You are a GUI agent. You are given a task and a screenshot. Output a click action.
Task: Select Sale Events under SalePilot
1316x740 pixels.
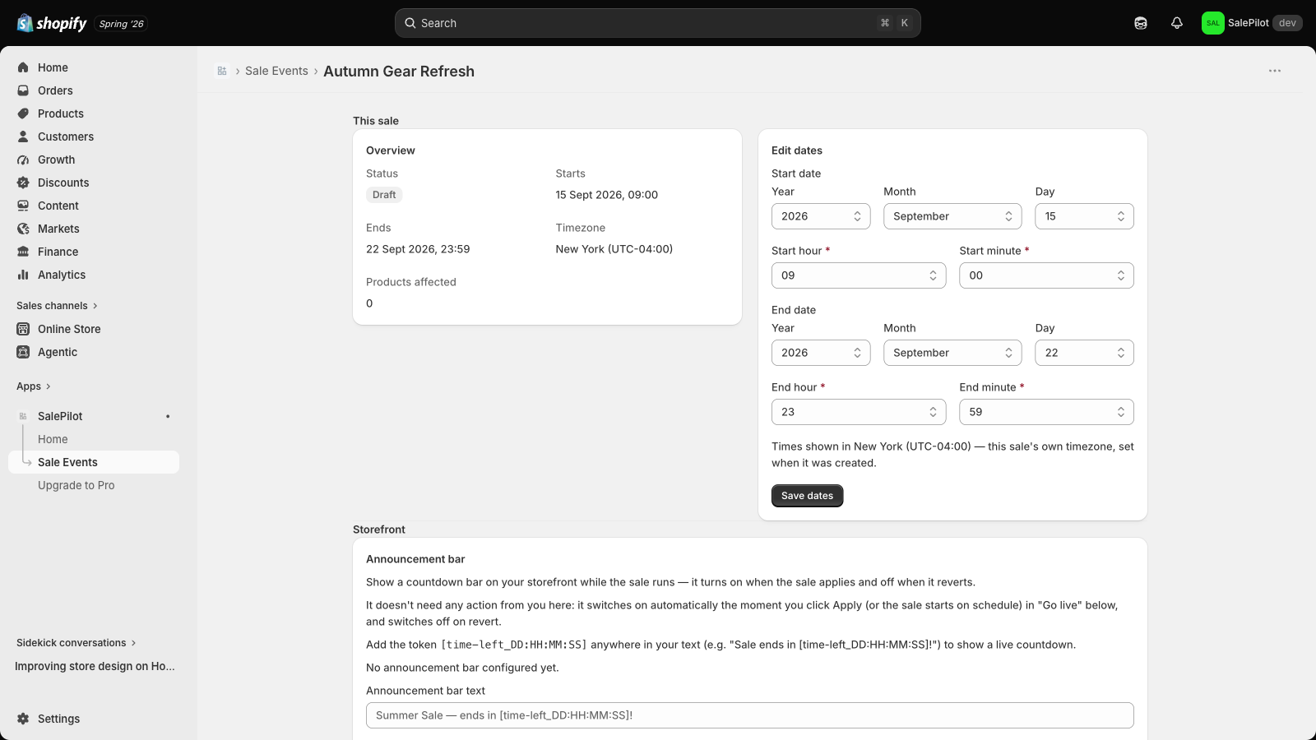click(x=94, y=462)
